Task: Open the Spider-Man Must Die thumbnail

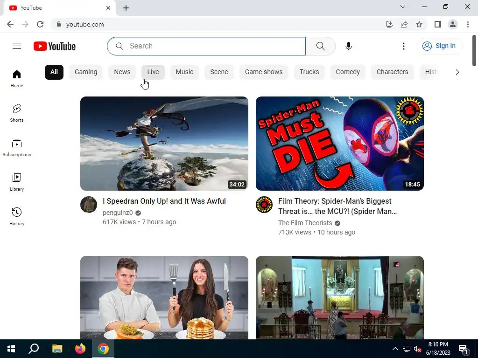Action: coord(340,144)
